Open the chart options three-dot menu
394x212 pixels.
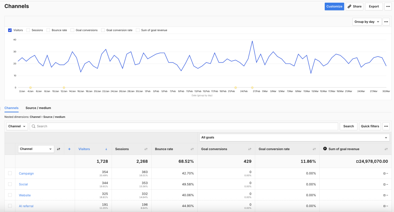click(386, 22)
